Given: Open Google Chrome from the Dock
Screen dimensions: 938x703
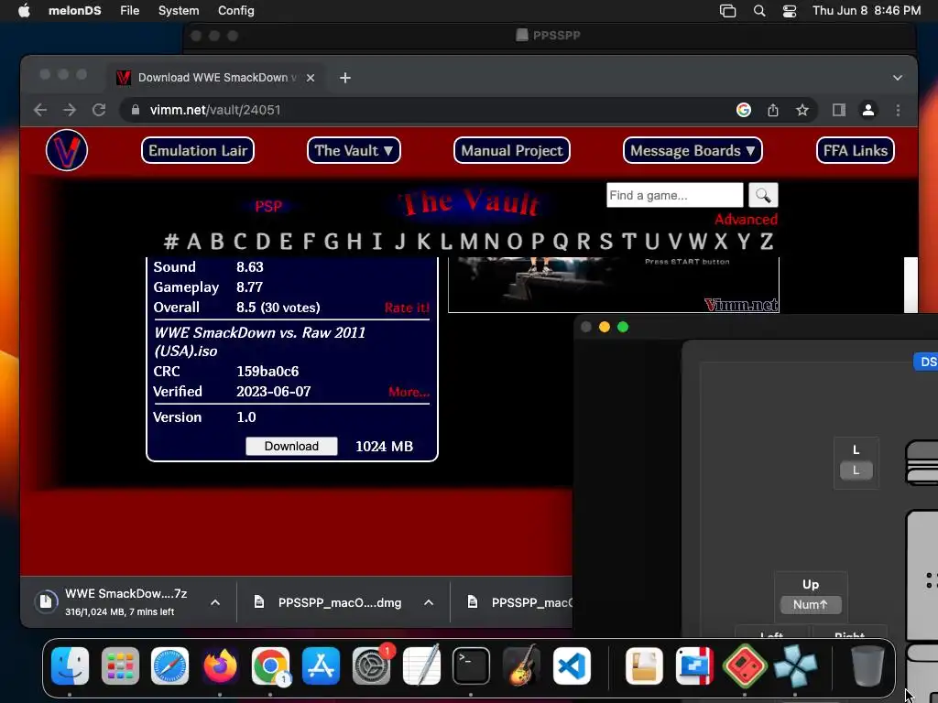Looking at the screenshot, I should pyautogui.click(x=270, y=666).
